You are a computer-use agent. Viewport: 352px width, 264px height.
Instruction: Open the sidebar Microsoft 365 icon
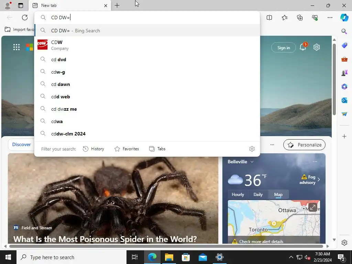[344, 86]
